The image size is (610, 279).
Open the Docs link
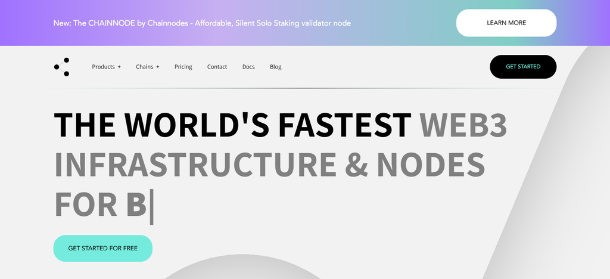[x=248, y=67]
